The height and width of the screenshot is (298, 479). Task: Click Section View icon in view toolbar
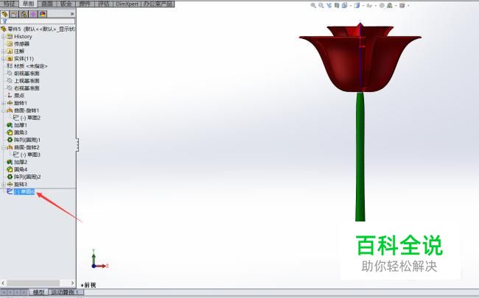pos(337,5)
